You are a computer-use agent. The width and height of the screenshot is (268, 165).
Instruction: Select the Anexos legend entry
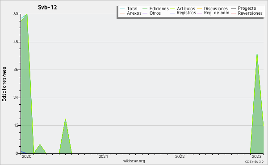coord(134,13)
